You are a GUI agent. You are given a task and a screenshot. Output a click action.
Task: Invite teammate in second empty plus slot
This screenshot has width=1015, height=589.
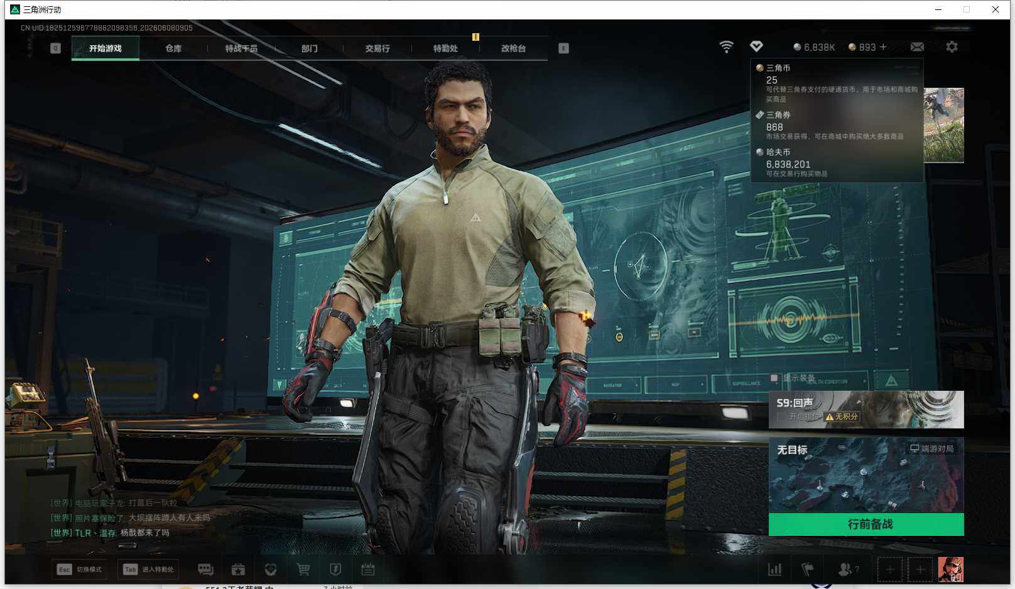(x=920, y=570)
